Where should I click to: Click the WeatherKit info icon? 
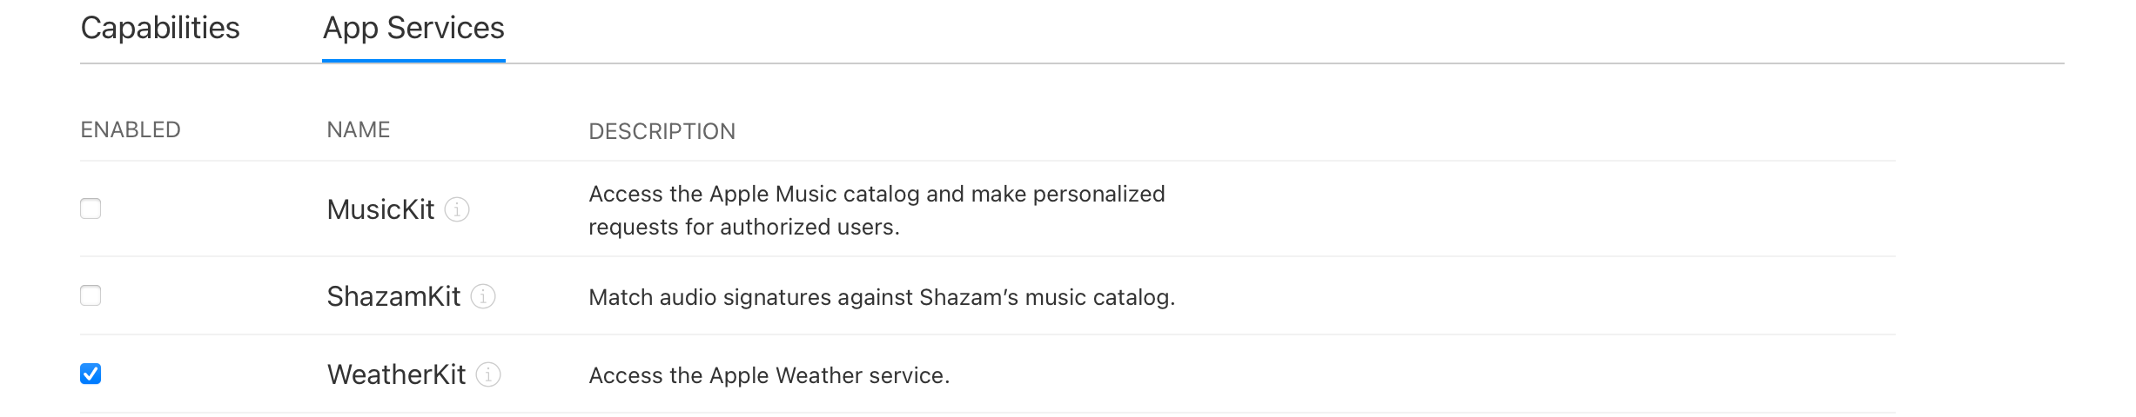tap(488, 374)
